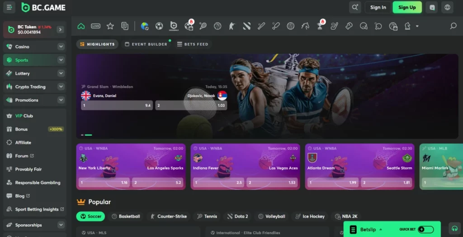The width and height of the screenshot is (463, 237).
Task: Bet on Las Vegas Aces at 1.53
Action: point(272,182)
